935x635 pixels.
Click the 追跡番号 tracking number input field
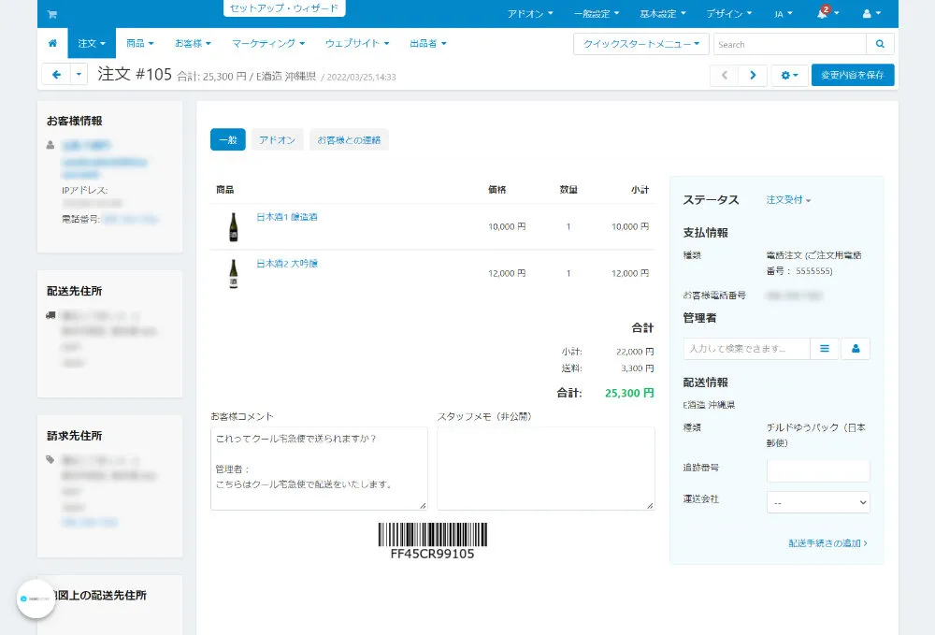click(817, 470)
